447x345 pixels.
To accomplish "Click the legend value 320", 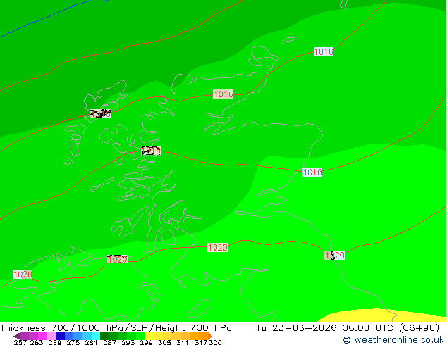I will [215, 342].
